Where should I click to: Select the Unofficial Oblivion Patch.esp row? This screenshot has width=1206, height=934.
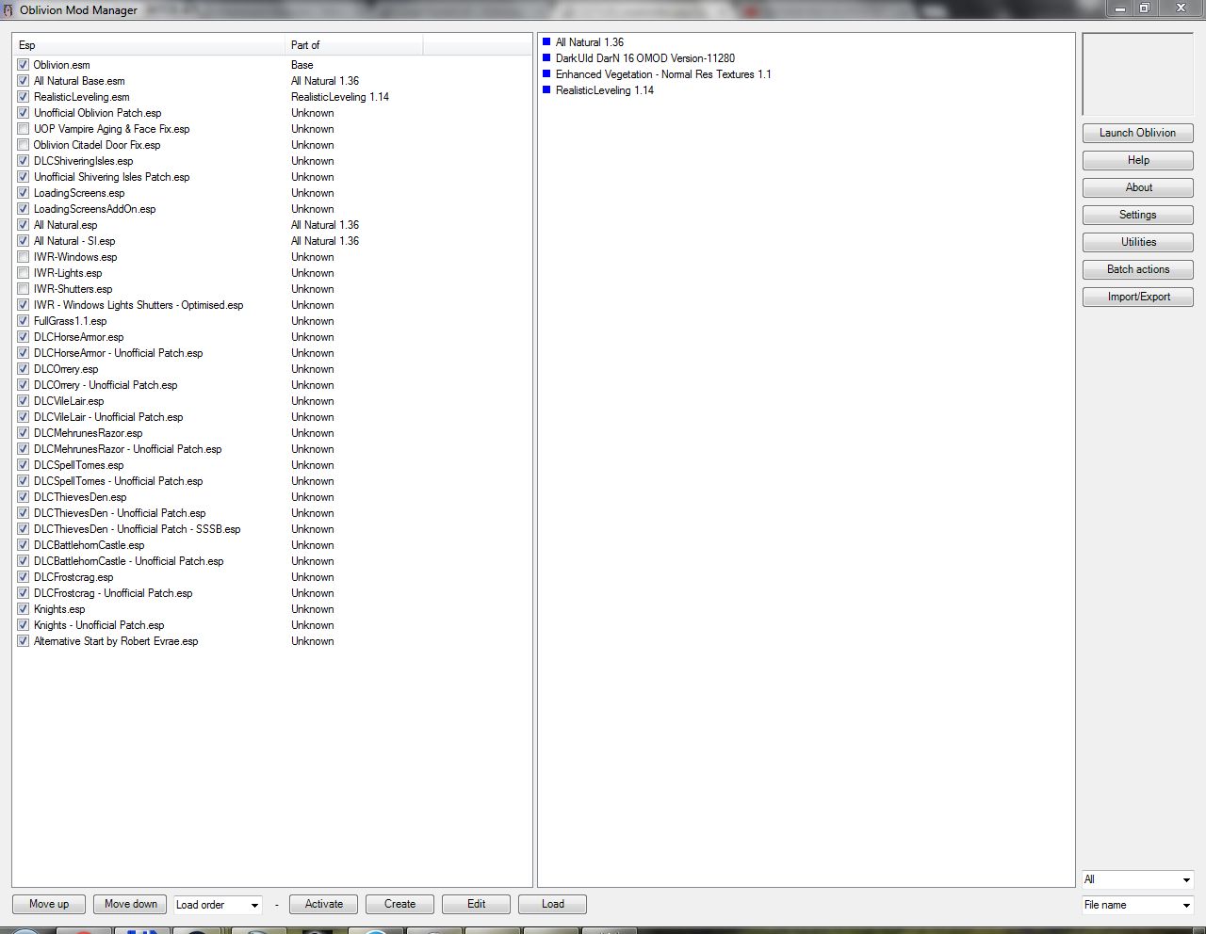pos(97,113)
